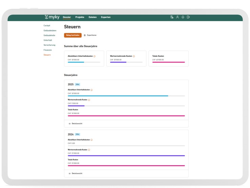Open the building document icon in the header
Viewport: 250px width, 188px height.
point(172,17)
